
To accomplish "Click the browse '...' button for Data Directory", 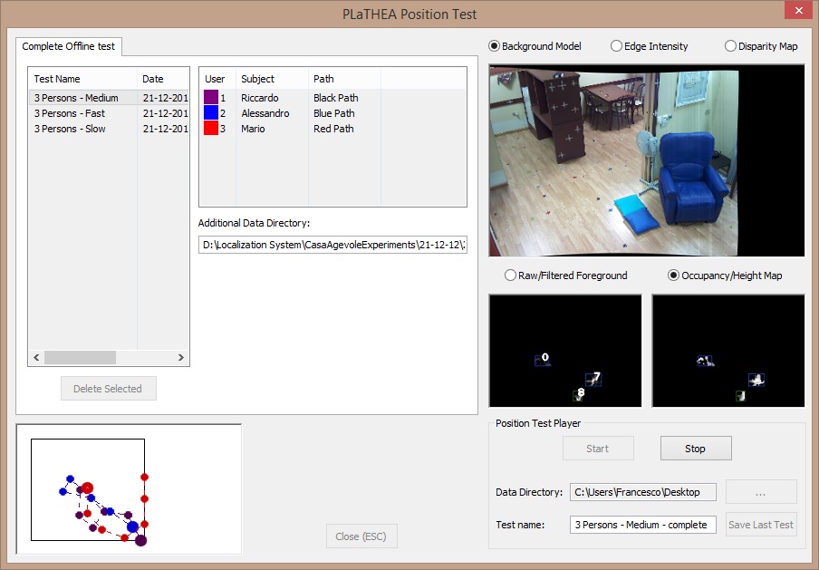I will point(760,492).
